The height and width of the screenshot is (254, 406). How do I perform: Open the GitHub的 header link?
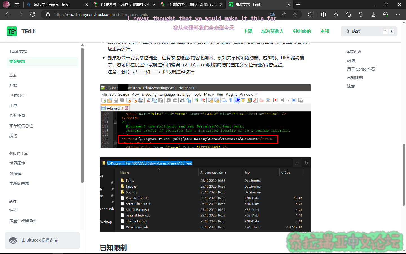[x=302, y=31]
